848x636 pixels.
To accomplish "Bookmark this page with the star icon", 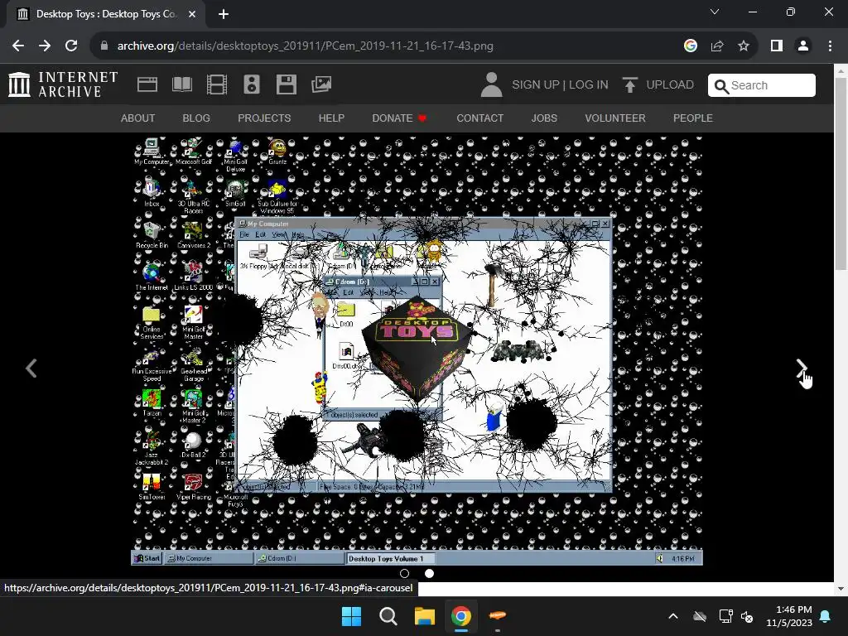I will tap(744, 46).
